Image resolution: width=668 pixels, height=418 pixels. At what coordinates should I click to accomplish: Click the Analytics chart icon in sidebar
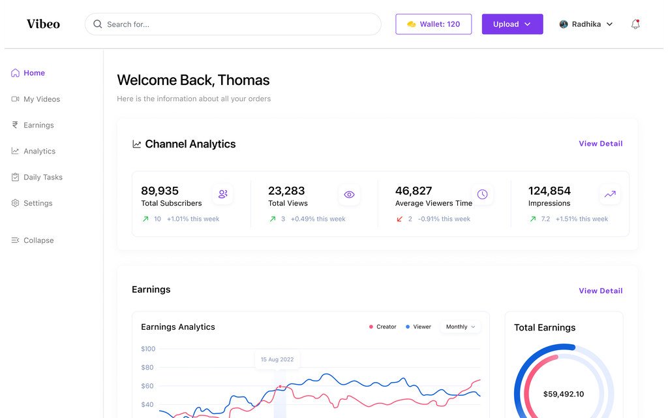coord(16,151)
